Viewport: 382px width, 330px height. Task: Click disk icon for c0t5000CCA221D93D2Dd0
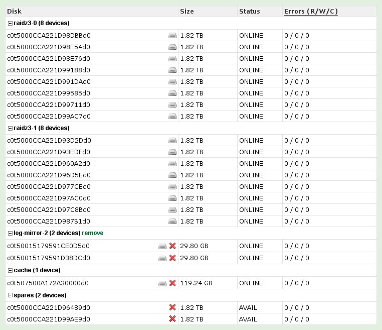pos(172,140)
